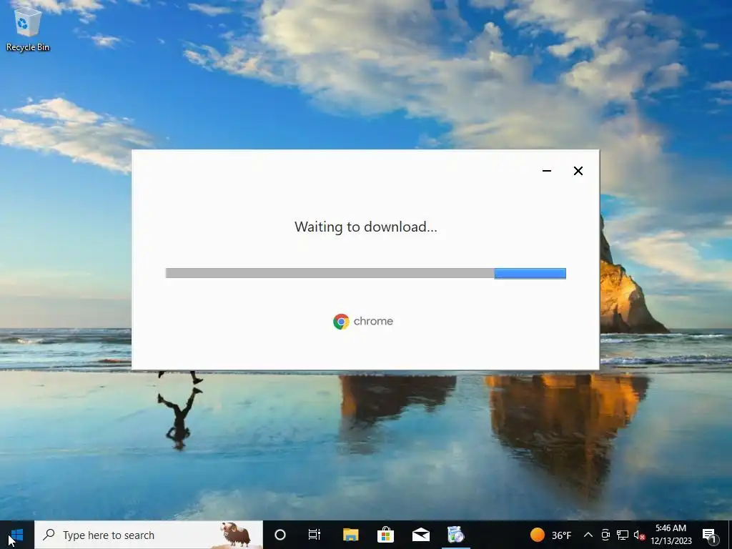Open the Mail app from the taskbar

(x=421, y=535)
